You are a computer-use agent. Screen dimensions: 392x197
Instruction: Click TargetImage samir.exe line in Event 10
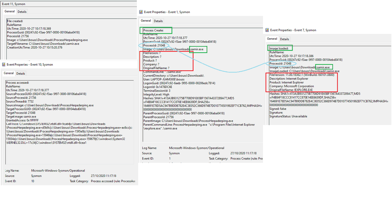21,117
